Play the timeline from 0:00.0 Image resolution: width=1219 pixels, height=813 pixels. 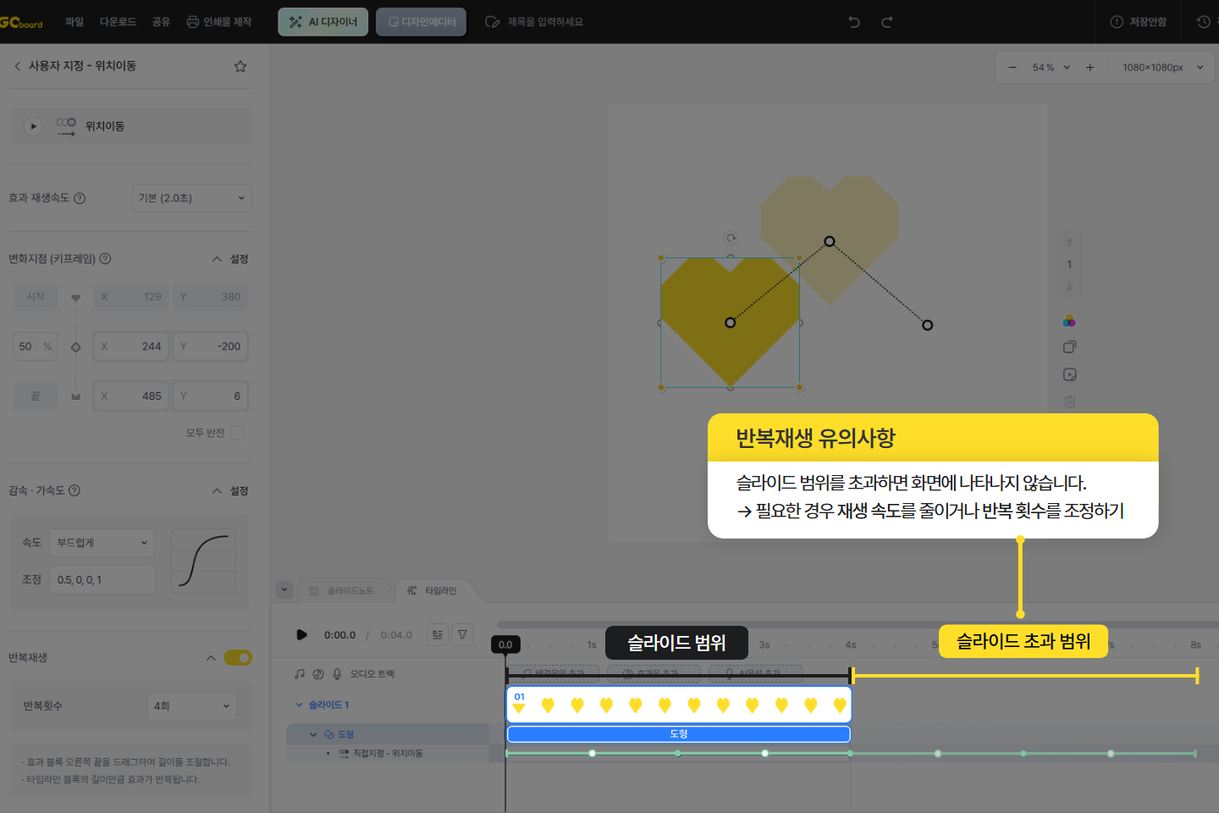[x=301, y=634]
